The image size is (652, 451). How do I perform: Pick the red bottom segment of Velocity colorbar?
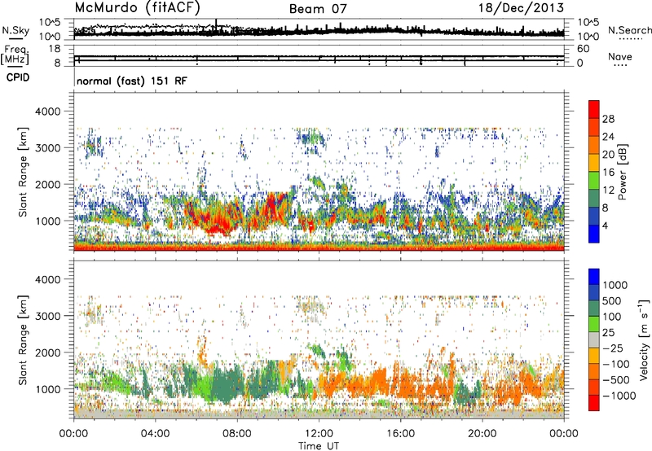coord(594,403)
